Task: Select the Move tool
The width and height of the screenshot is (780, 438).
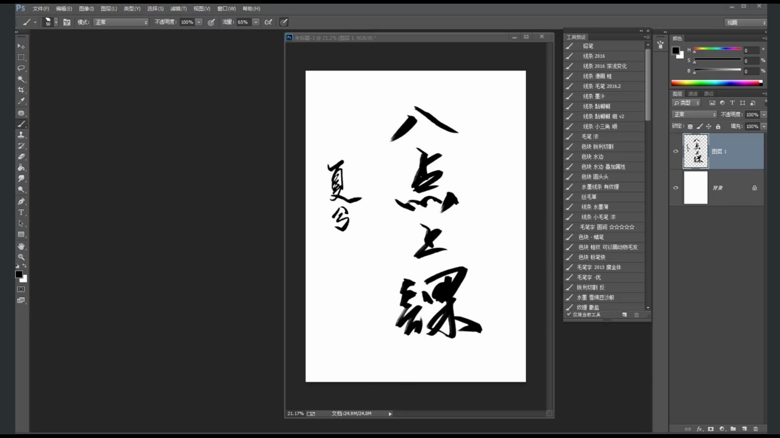Action: pyautogui.click(x=21, y=46)
